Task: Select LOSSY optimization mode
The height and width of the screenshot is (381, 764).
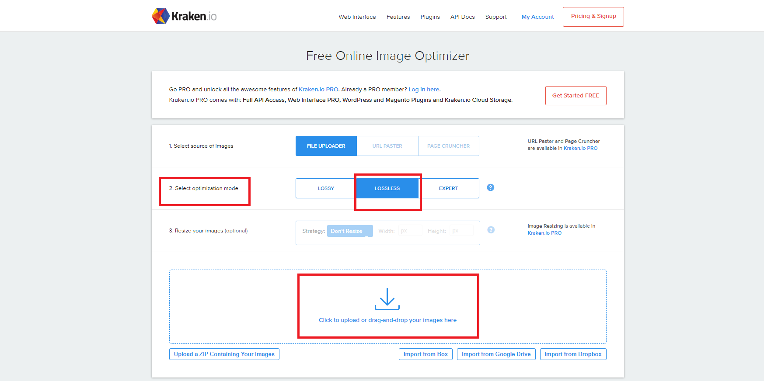Action: pyautogui.click(x=326, y=188)
